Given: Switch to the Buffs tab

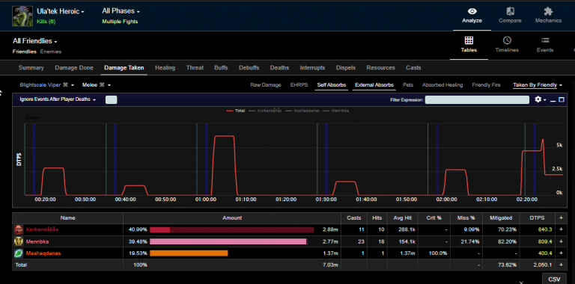Looking at the screenshot, I should coord(221,68).
